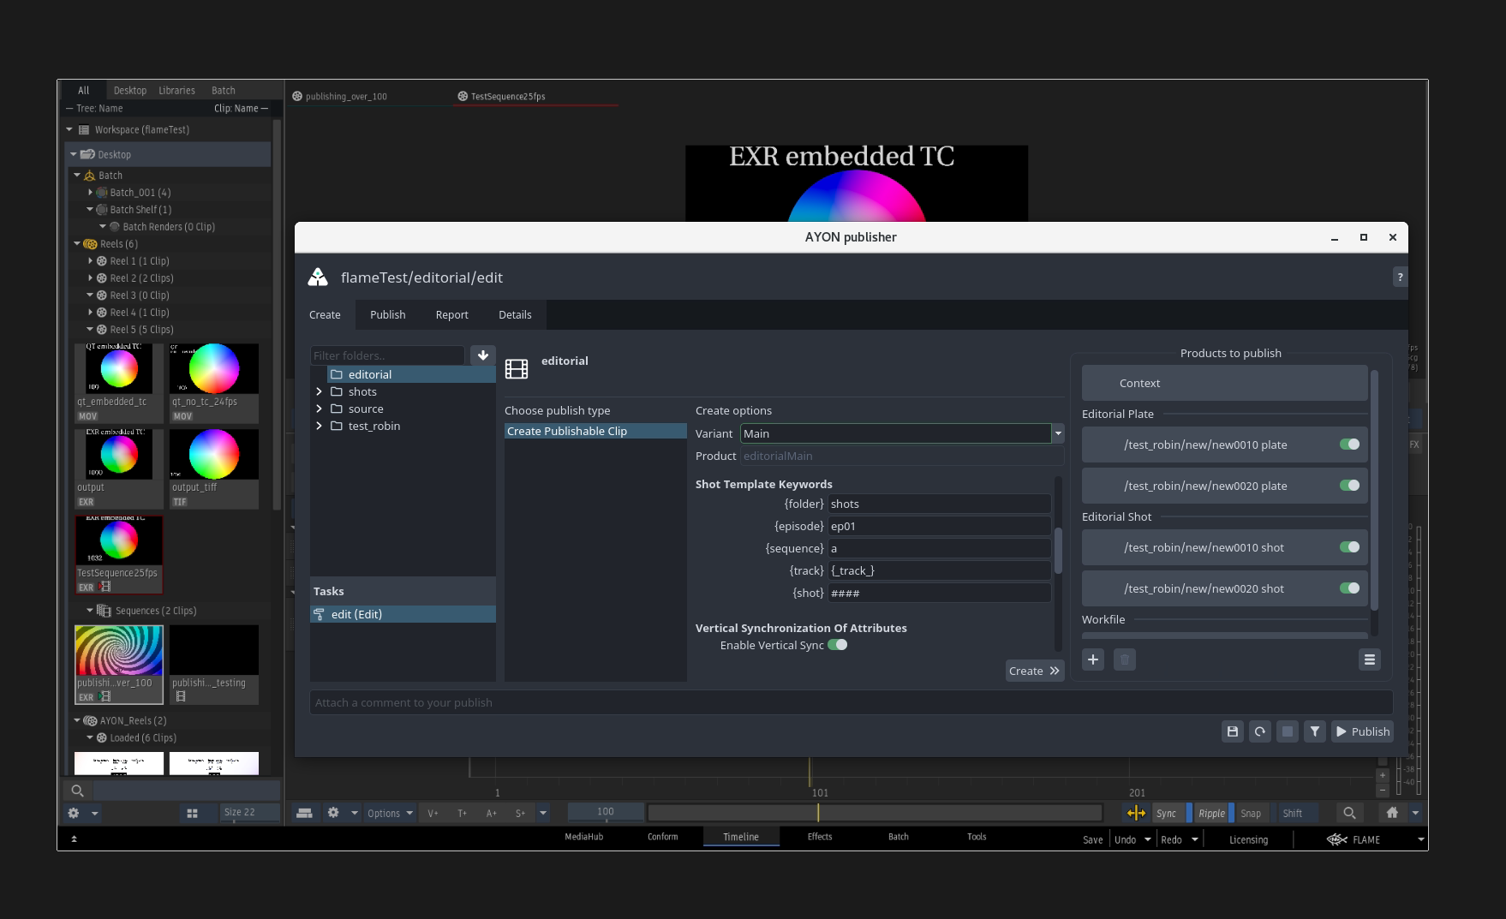Image resolution: width=1506 pixels, height=919 pixels.
Task: Open the Options dropdown in the timeline toolbar
Action: (x=390, y=813)
